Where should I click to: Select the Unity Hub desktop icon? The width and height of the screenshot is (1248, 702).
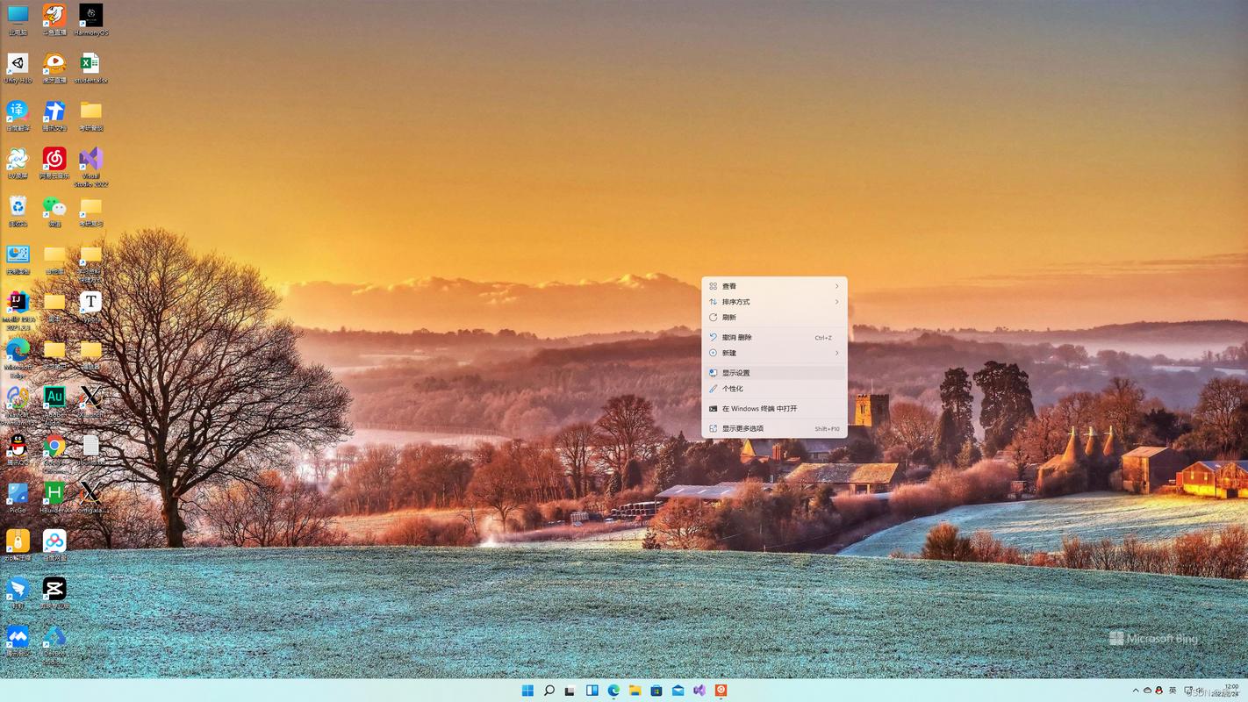(x=18, y=68)
